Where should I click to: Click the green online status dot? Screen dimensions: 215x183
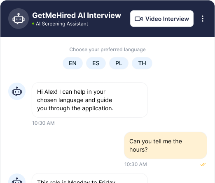(x=33, y=24)
